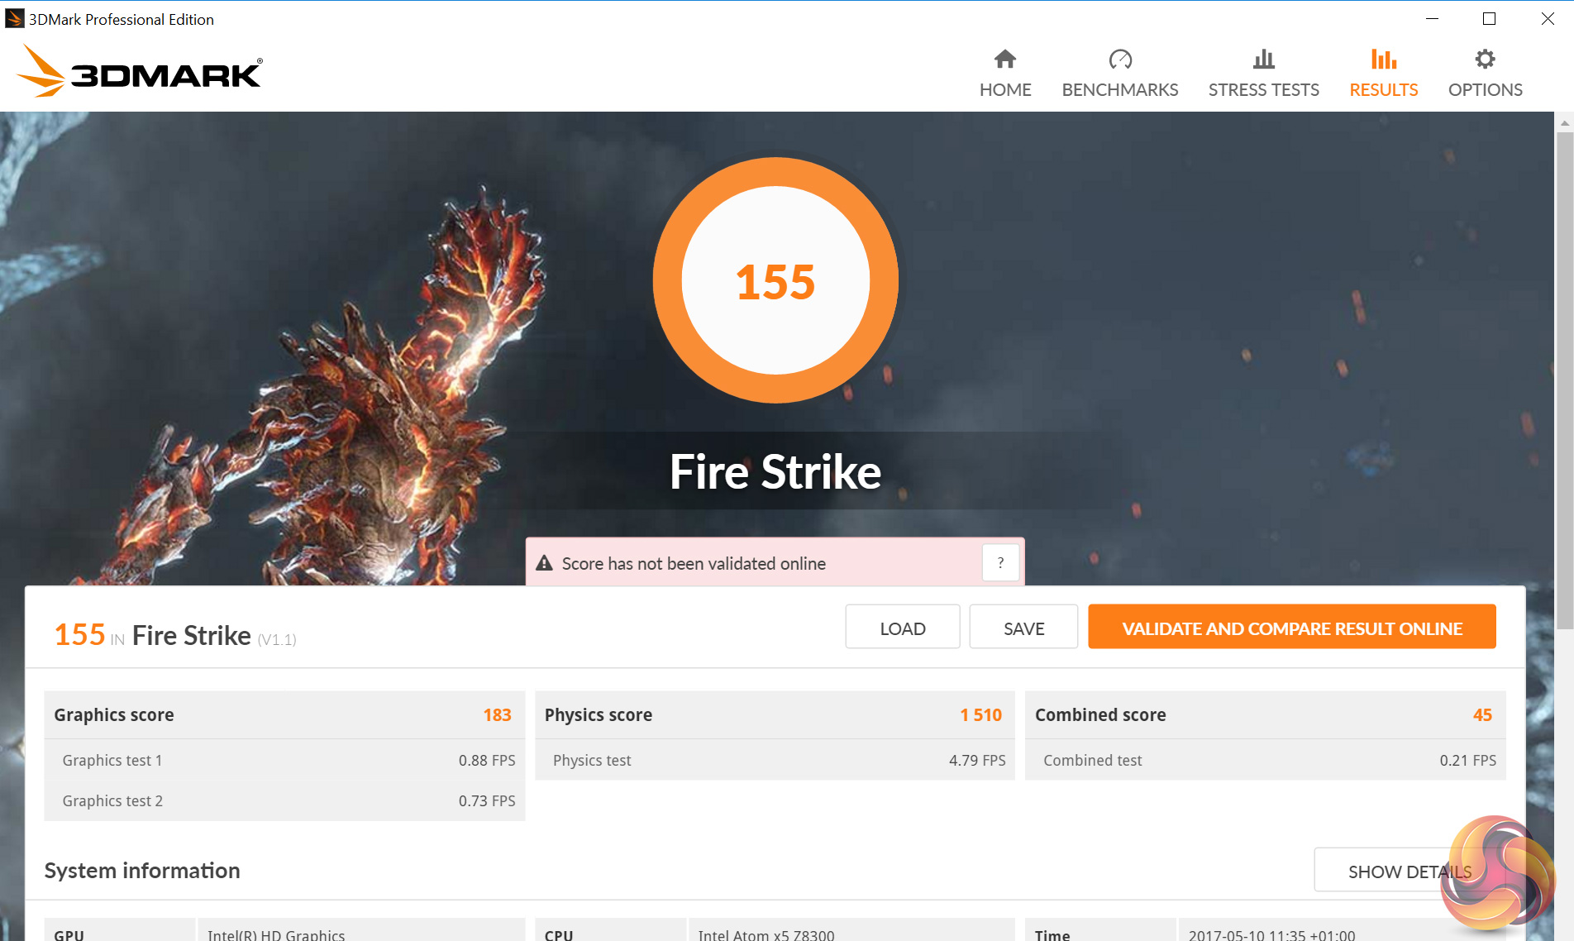Click Graphics test 2 row label
Screen dimensions: 1574x941
(112, 800)
